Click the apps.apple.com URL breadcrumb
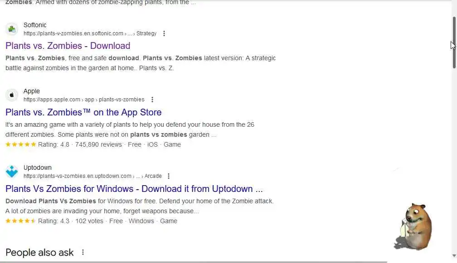The image size is (457, 263). click(84, 100)
